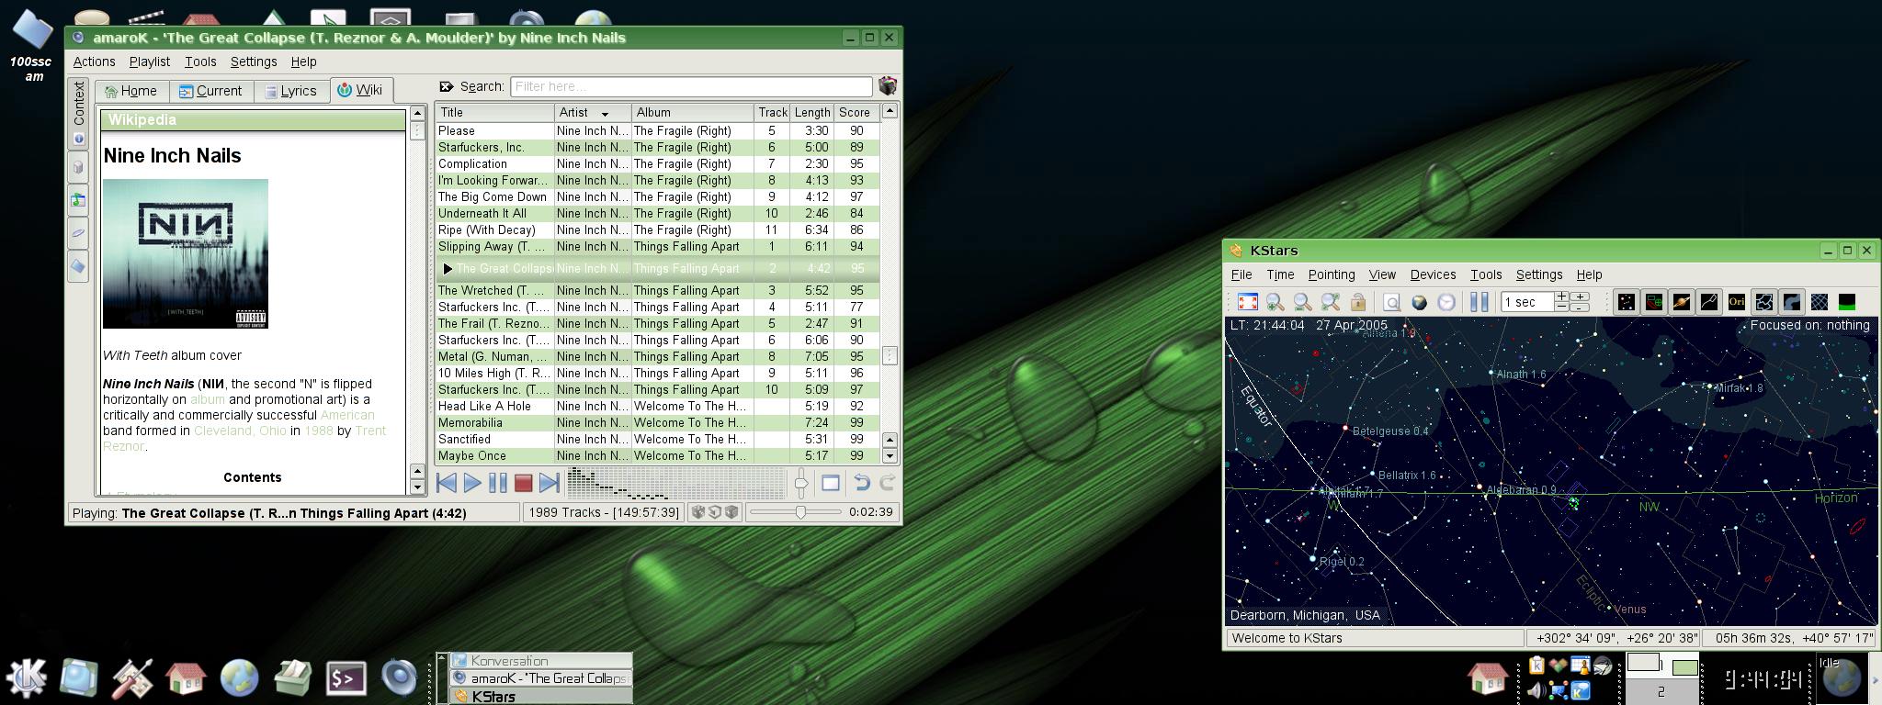1882x705 pixels.
Task: Toggle coordinate grid icon in KStars toolbar
Action: 1820,302
